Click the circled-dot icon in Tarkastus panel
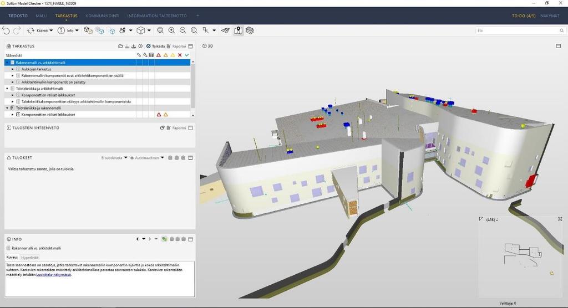This screenshot has width=568, height=308. [140, 47]
